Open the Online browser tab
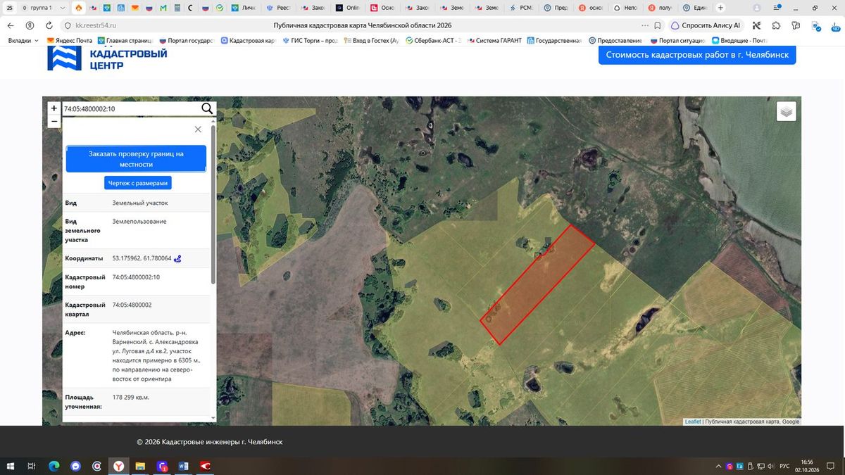Screen dimensions: 845x475 pyautogui.click(x=349, y=8)
